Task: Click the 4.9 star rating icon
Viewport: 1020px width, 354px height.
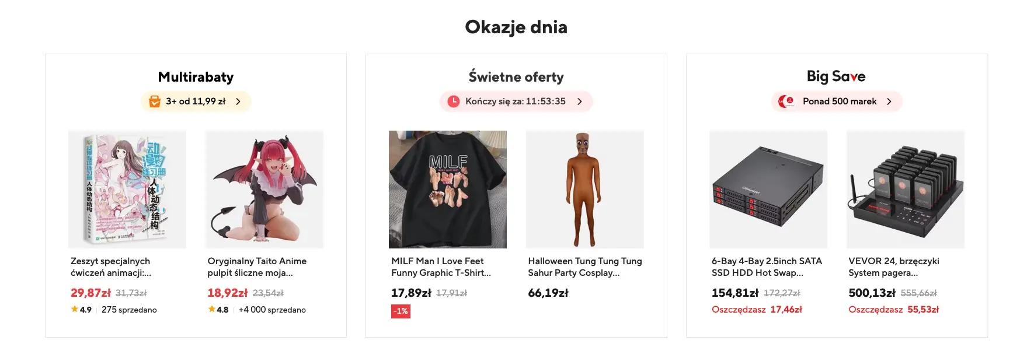Action: [x=75, y=309]
